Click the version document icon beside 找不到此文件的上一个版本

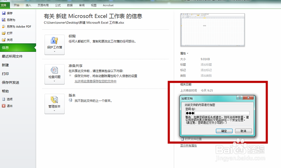(x=71, y=100)
